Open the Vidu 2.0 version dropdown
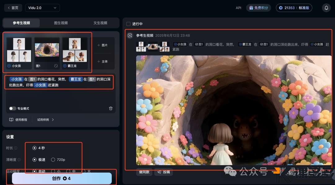This screenshot has width=335, height=185. 42,8
